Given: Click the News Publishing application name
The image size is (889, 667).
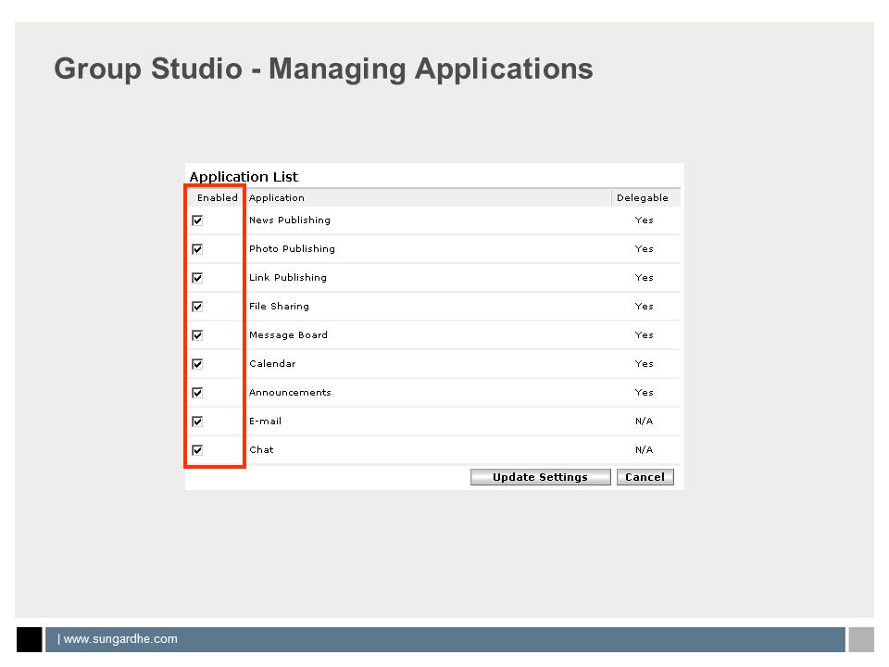Looking at the screenshot, I should pos(290,220).
